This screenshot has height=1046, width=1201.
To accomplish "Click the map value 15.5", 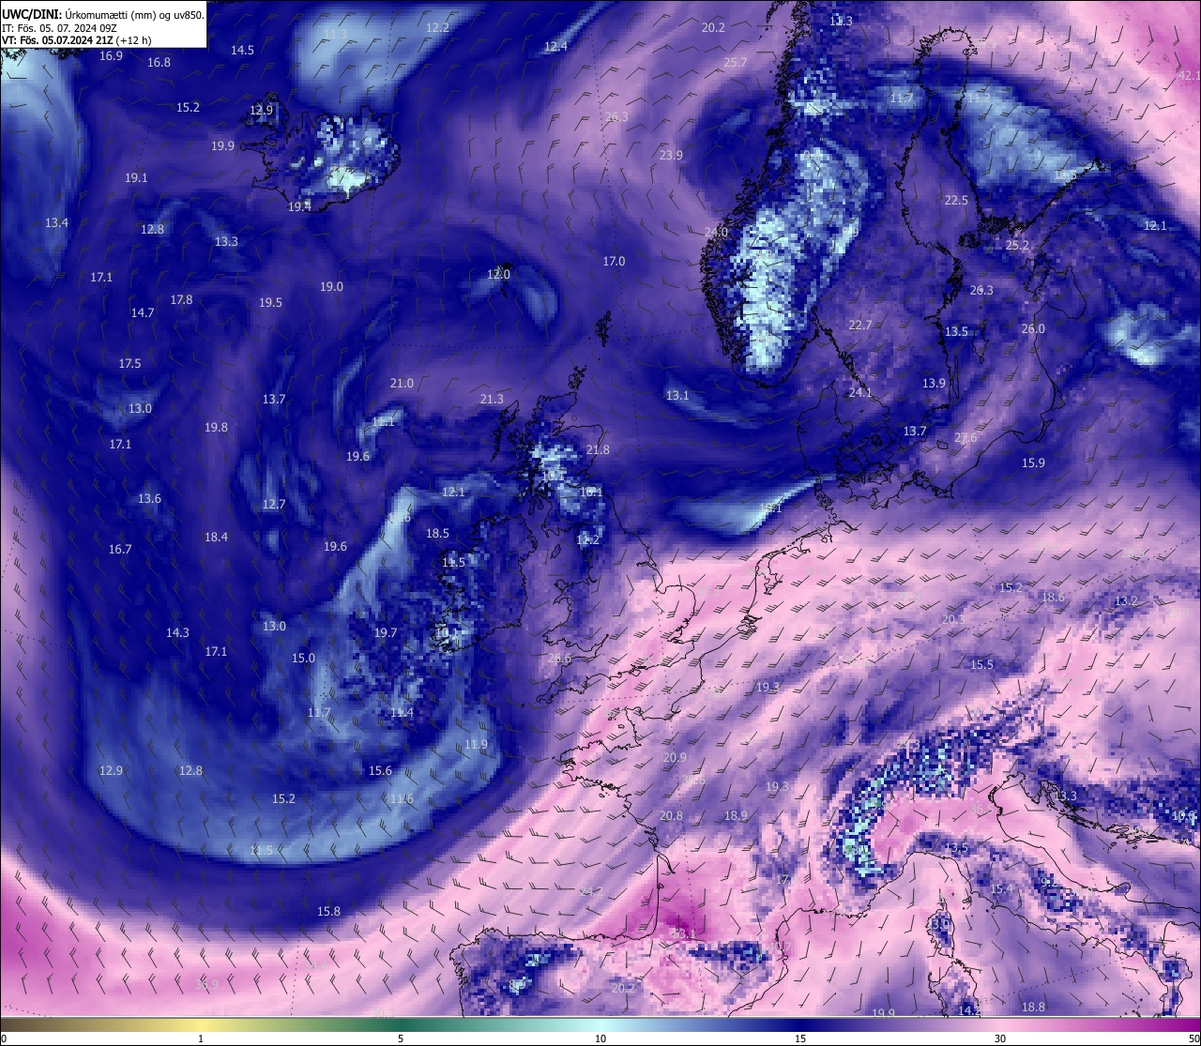I will tap(981, 665).
